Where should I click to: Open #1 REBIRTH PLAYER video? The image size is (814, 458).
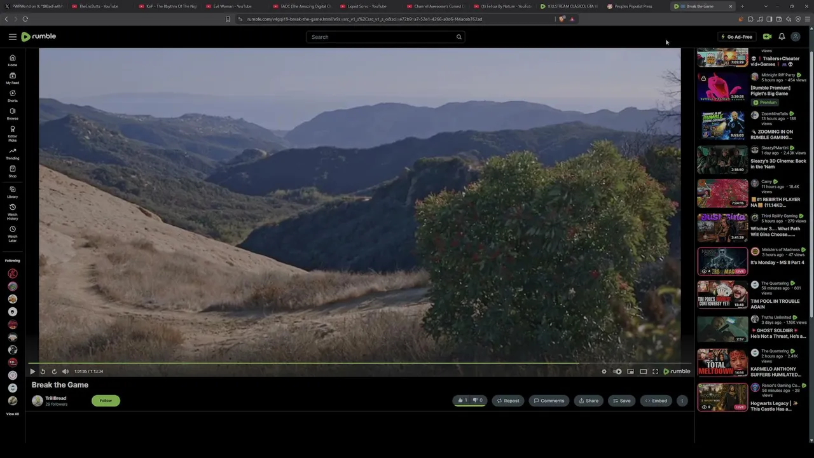tap(722, 193)
